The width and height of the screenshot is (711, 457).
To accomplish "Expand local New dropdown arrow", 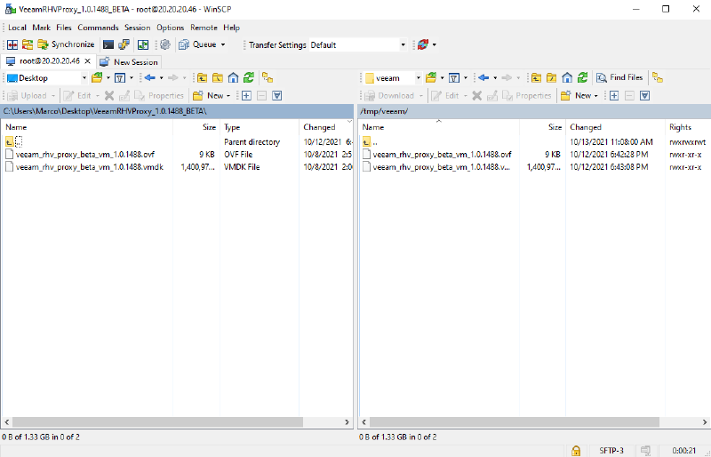I will coord(228,96).
